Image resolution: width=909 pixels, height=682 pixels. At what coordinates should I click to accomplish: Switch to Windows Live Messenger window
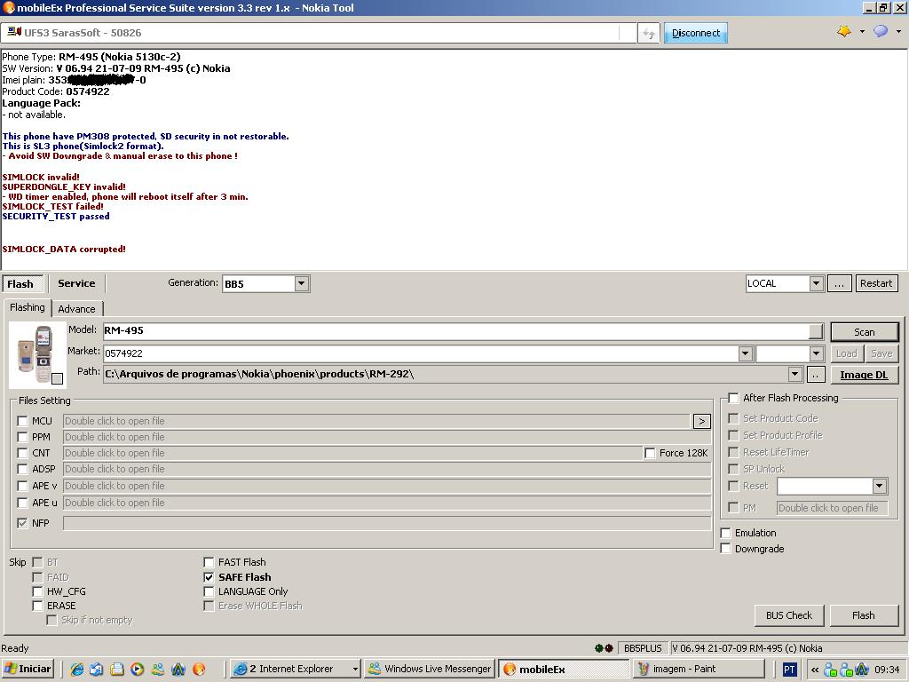[x=429, y=669]
